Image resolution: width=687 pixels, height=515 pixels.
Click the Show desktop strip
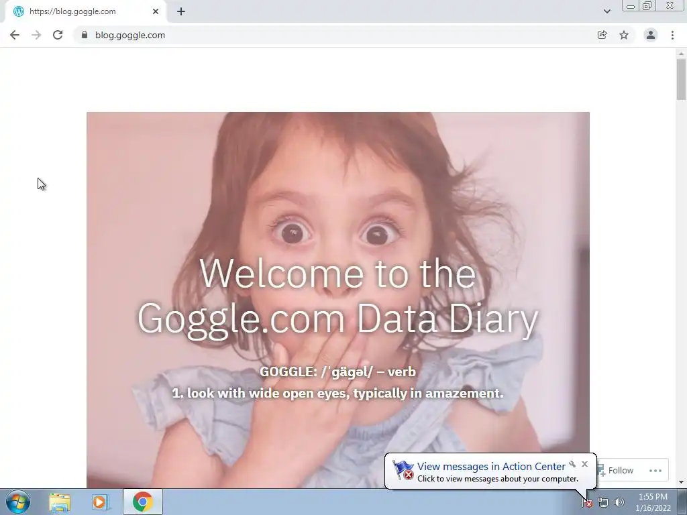(682, 502)
